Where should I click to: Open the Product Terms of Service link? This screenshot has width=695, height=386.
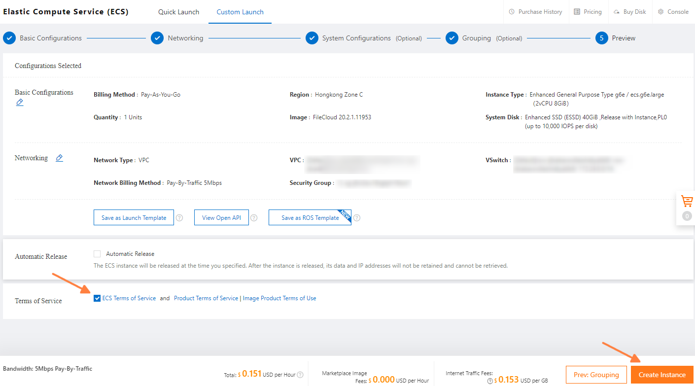(x=206, y=298)
